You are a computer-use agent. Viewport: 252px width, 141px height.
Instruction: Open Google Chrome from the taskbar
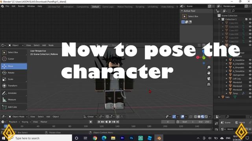(95, 138)
